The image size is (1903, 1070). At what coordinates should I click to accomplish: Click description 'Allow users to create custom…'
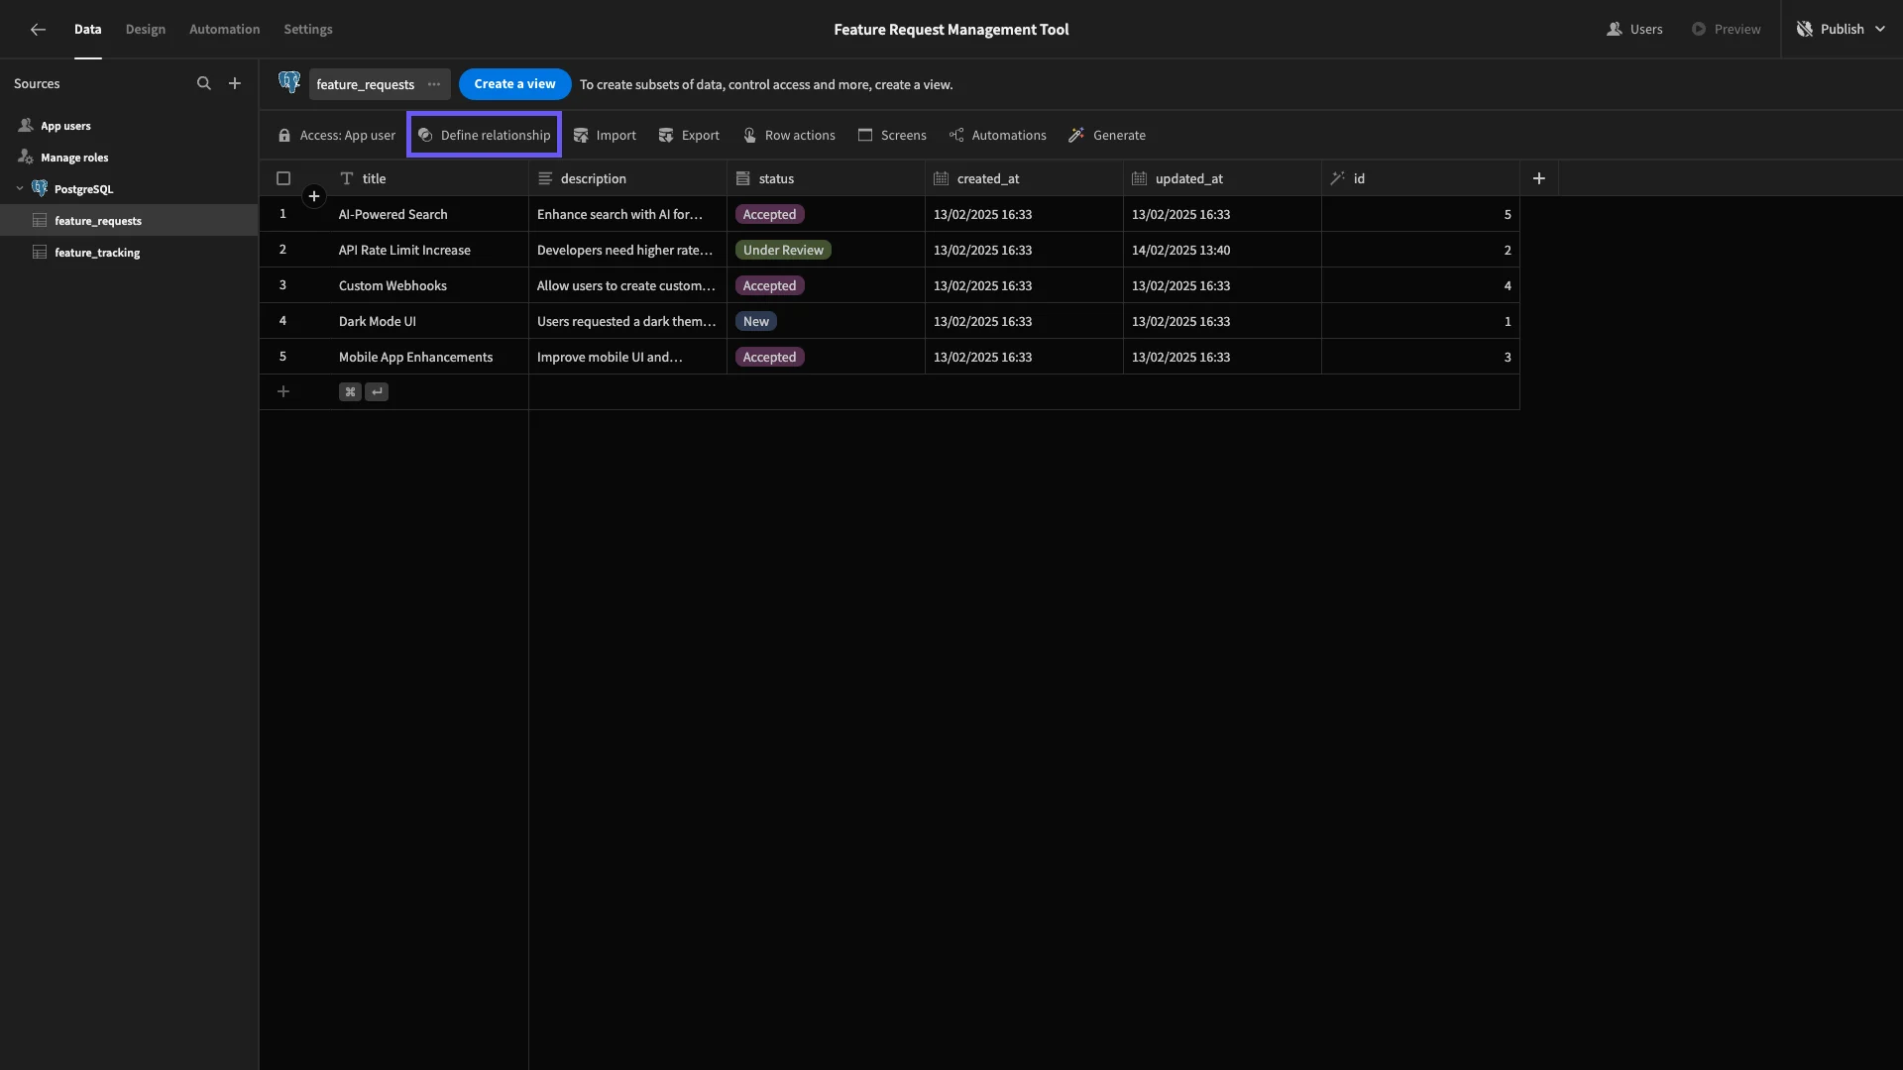(x=627, y=285)
